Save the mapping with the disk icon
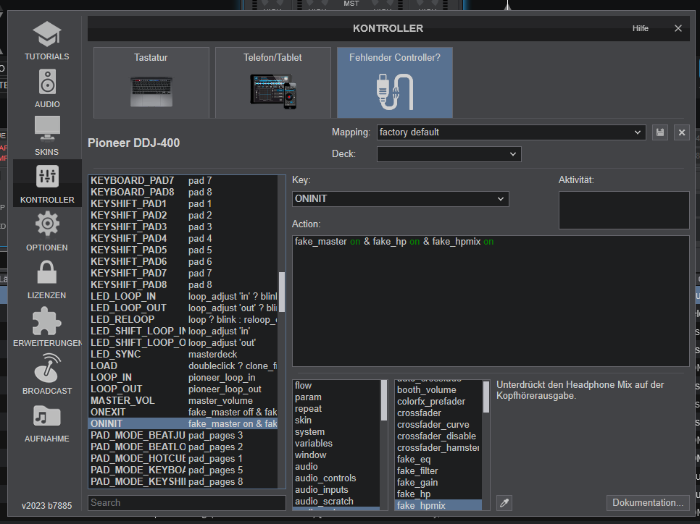The image size is (700, 524). 660,132
